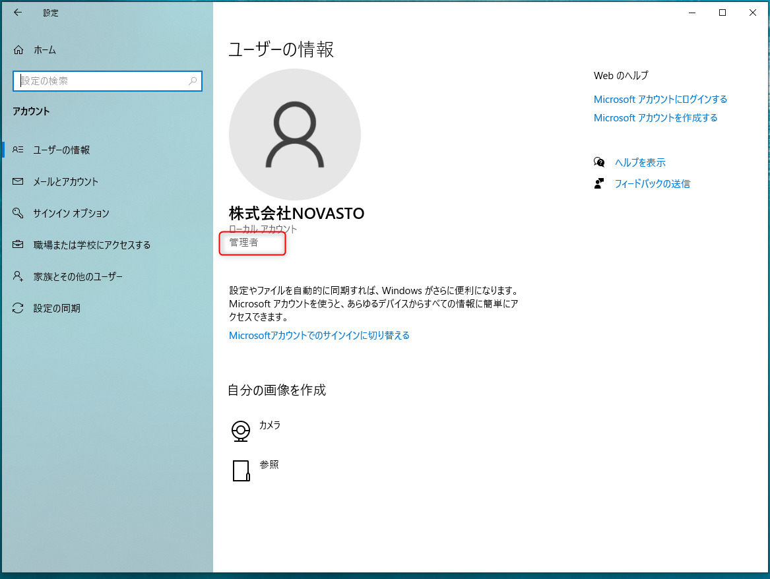Click the key icon for サインイン オプション
This screenshot has width=770, height=579.
18,213
